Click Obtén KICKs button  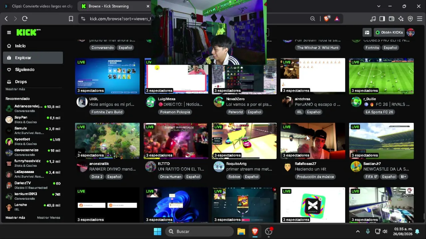click(389, 33)
